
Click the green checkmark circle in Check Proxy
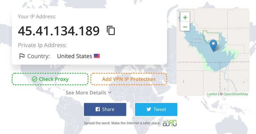pyautogui.click(x=35, y=79)
